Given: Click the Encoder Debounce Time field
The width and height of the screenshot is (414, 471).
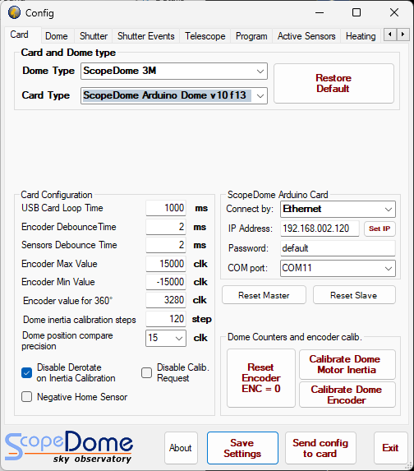Looking at the screenshot, I should tap(166, 227).
